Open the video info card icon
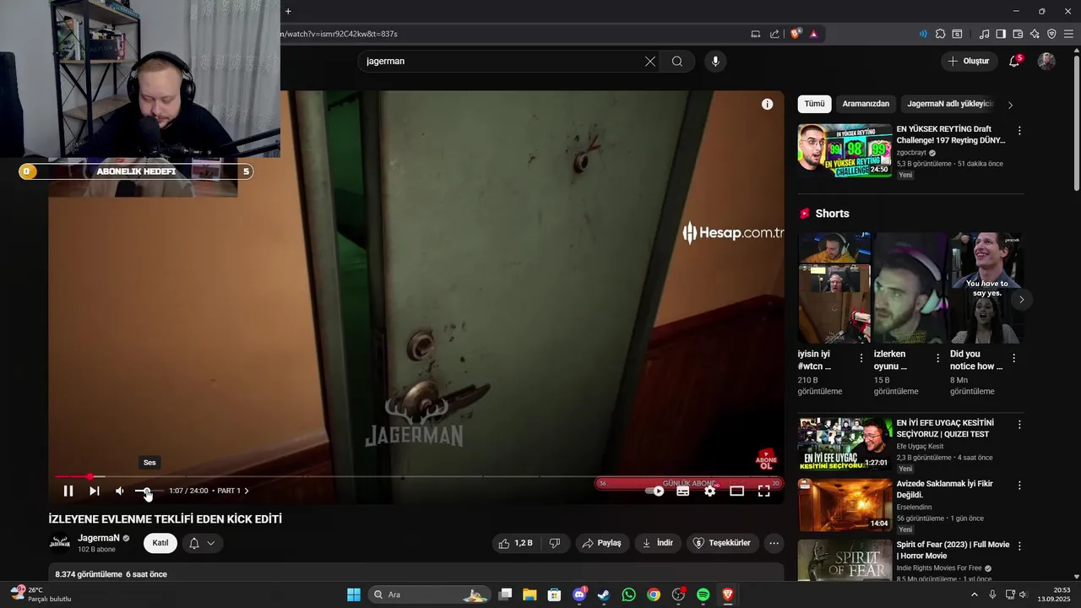This screenshot has width=1081, height=608. [x=767, y=104]
